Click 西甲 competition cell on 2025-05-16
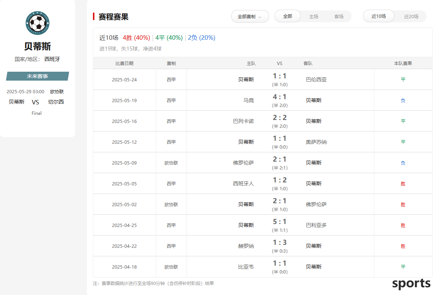The image size is (436, 295). coord(171,121)
